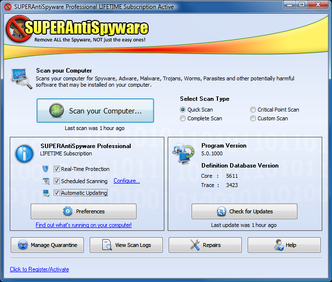Choose the Custom Scan type
The image size is (332, 282).
point(269,118)
